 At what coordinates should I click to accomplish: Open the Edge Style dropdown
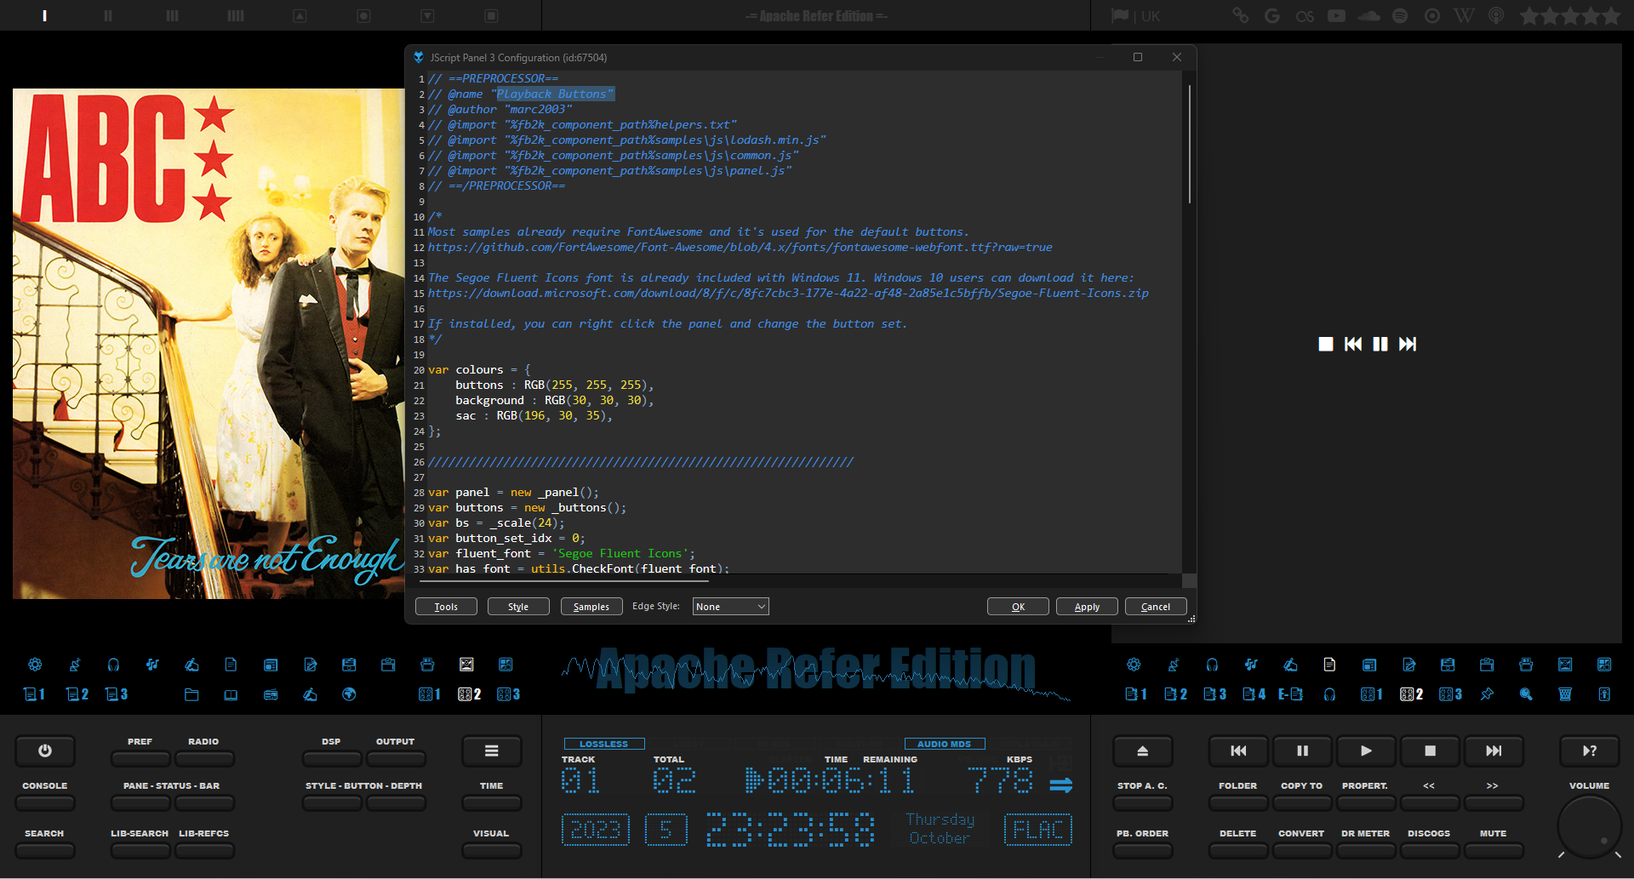click(x=731, y=607)
